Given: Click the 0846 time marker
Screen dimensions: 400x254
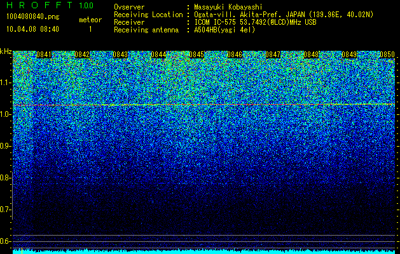Looking at the screenshot, I should pos(235,55).
